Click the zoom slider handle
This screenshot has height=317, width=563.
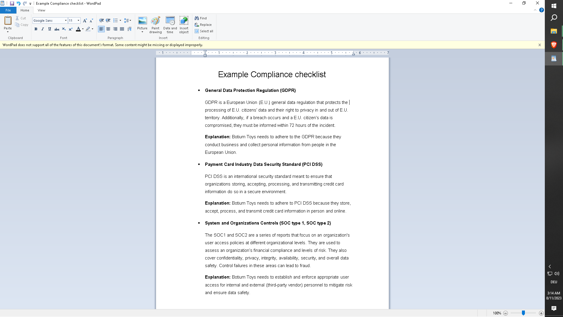pyautogui.click(x=523, y=313)
